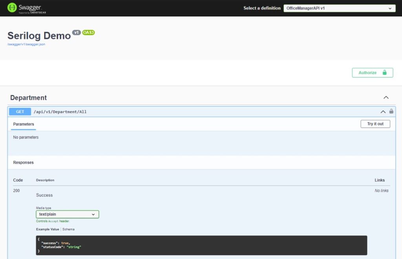The height and width of the screenshot is (259, 402).
Task: Click the Serilog Demo title
Action: click(39, 36)
